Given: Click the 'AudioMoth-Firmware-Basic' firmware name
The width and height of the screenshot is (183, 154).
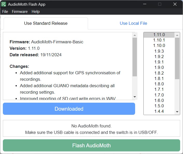Looking at the screenshot, I should (57, 42).
